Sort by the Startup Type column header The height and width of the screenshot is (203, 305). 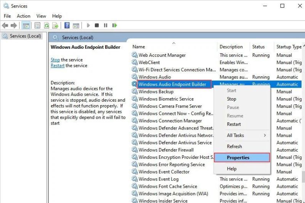[289, 46]
